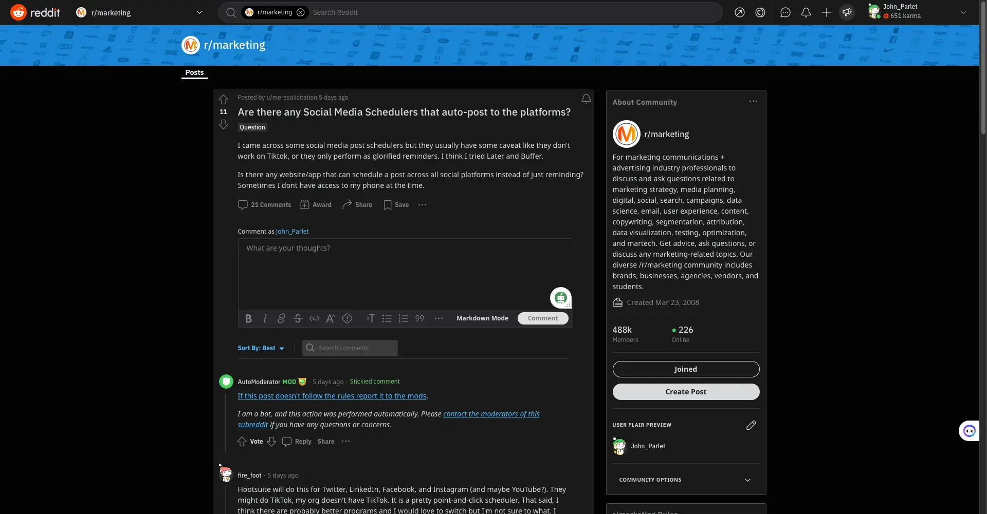Open the contact the moderators link
The image size is (987, 514).
click(x=491, y=414)
